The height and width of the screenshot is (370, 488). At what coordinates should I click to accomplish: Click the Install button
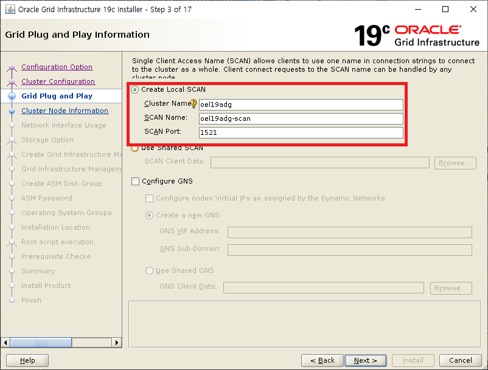pyautogui.click(x=413, y=361)
